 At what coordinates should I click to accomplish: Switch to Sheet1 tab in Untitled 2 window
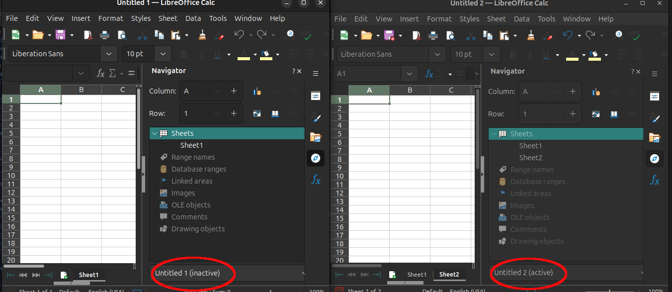click(x=417, y=275)
